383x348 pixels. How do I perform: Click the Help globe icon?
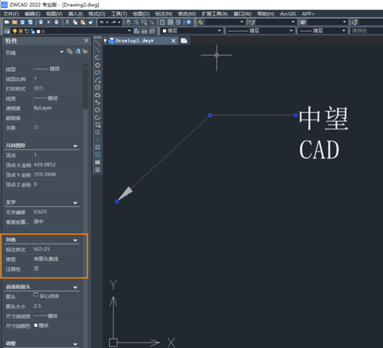point(189,22)
